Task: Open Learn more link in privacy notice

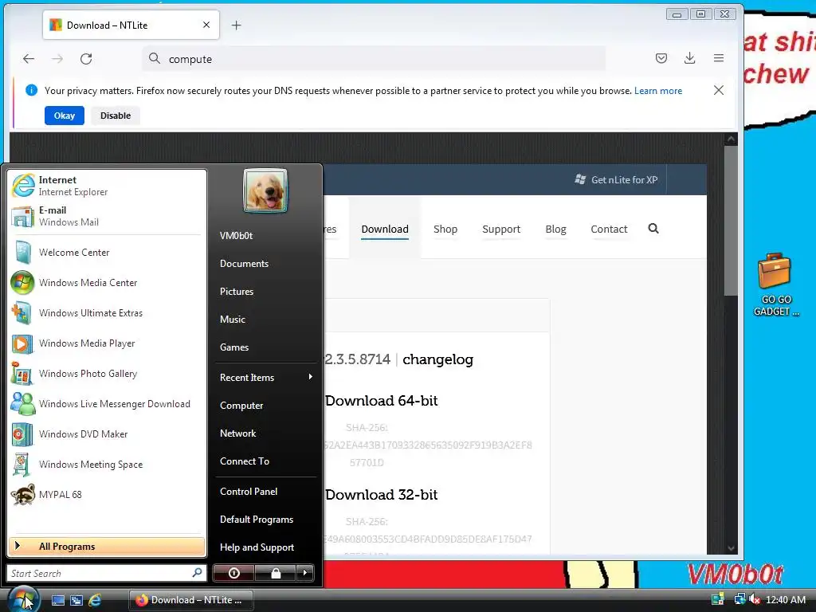Action: pos(657,91)
